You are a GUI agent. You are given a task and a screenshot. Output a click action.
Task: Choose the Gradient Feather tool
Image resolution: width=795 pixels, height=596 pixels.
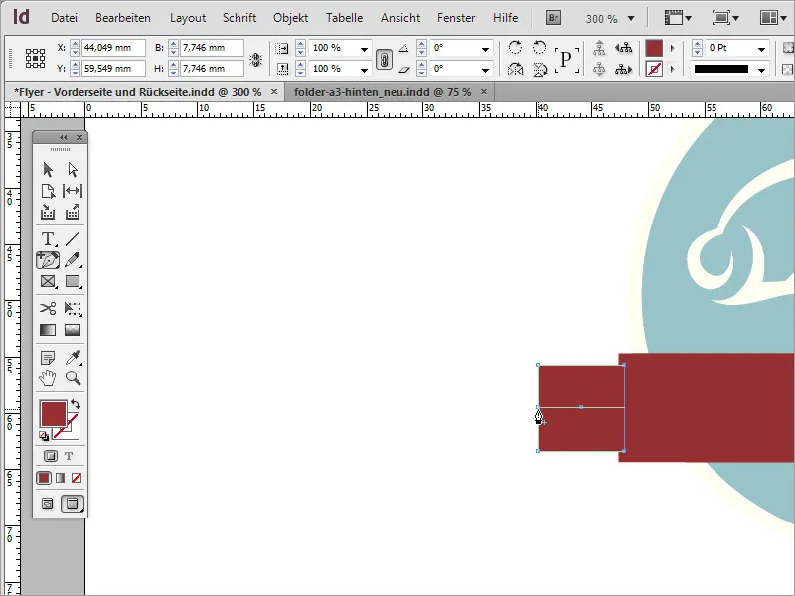click(73, 330)
